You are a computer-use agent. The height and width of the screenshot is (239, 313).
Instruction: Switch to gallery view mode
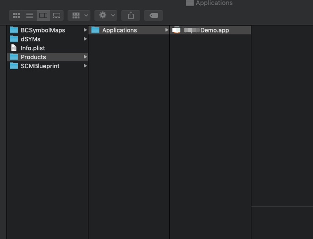[x=57, y=15]
